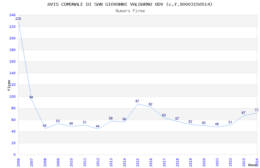The image size is (260, 168).
Task: Click the y-axis value 220
Action: 13,27
